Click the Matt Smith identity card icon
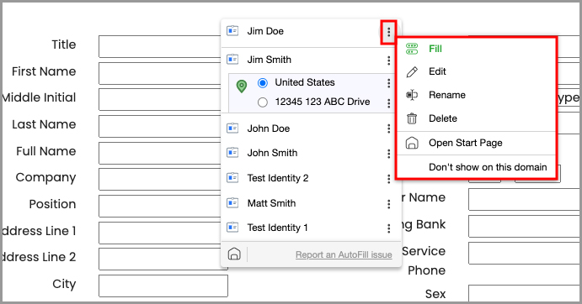The width and height of the screenshot is (582, 304). [x=232, y=203]
